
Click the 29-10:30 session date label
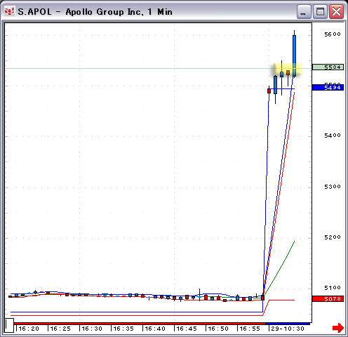(x=288, y=329)
